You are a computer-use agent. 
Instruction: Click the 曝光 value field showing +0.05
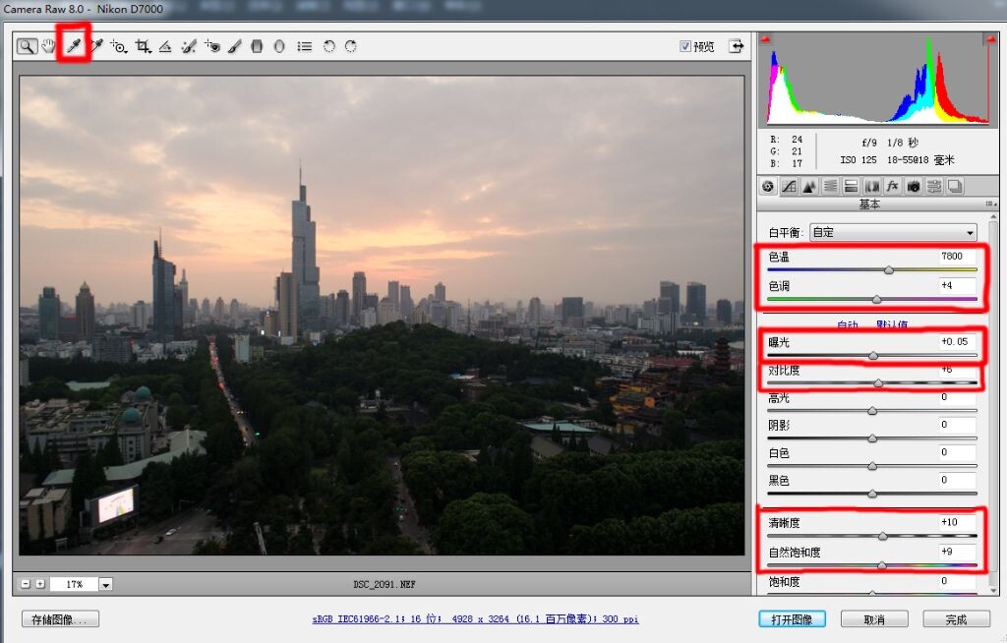pos(957,342)
